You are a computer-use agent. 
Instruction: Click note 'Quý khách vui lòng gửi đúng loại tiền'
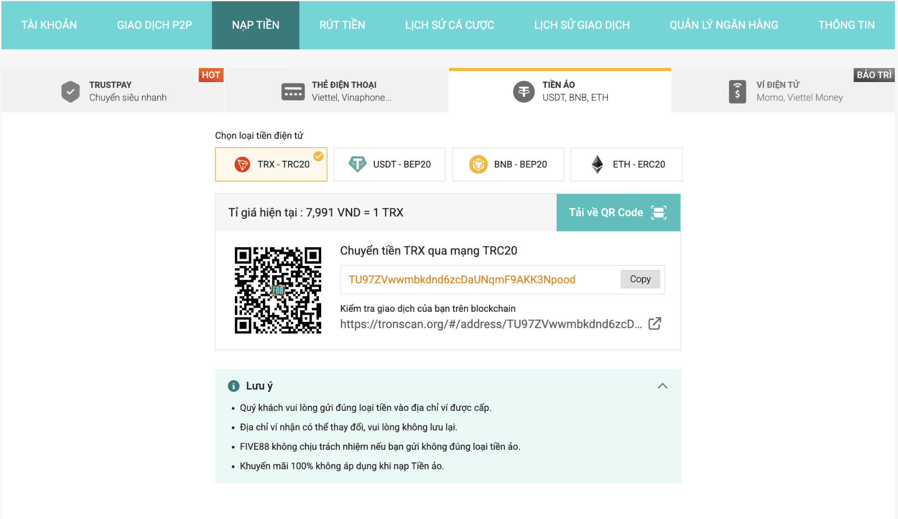(366, 408)
